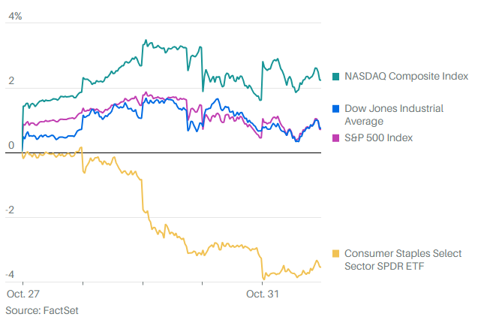Click the highest peak of the teal NASDAQ line
The width and height of the screenshot is (496, 320).
click(144, 41)
